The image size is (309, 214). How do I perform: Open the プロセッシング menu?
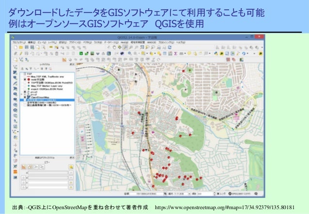166,43
